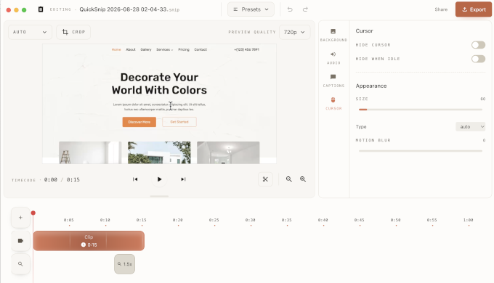Skip to the previous frame marker
Screen dimensions: 494x283
point(135,179)
